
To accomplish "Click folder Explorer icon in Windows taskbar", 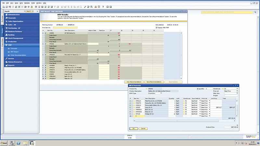I will tap(25, 143).
